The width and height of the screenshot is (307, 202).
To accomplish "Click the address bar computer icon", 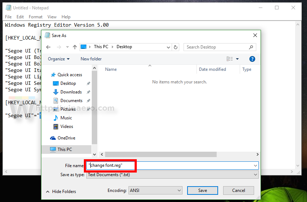I will pyautogui.click(x=83, y=47).
